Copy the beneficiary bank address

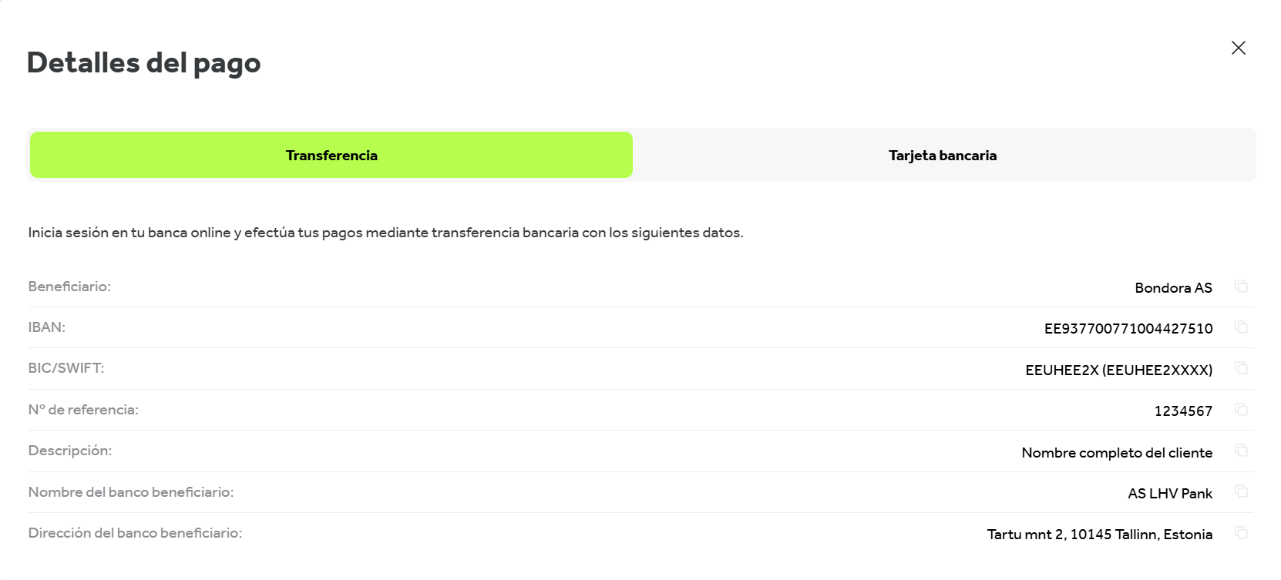point(1241,532)
